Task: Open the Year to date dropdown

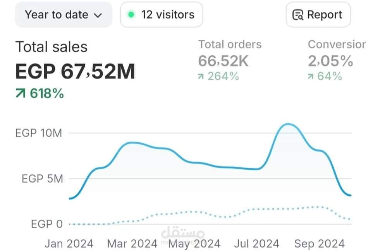Action: (64, 15)
